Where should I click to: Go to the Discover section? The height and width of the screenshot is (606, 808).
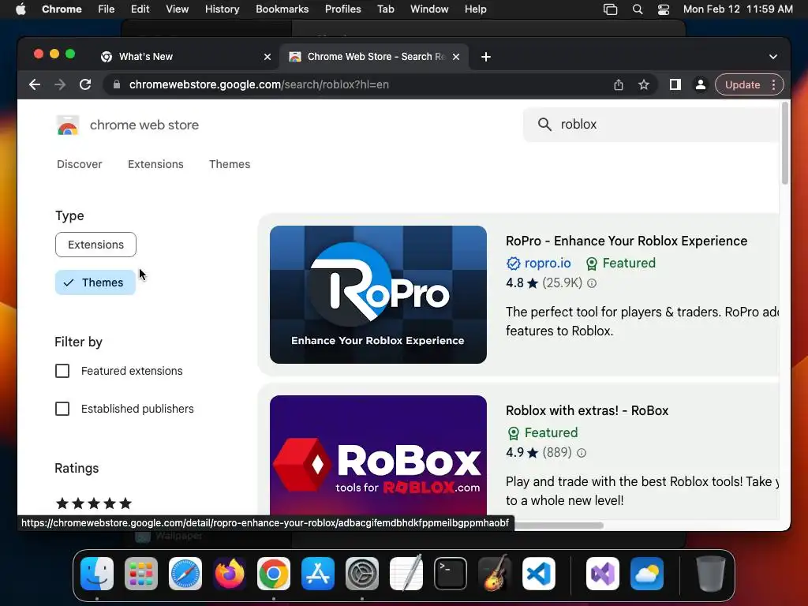tap(80, 164)
